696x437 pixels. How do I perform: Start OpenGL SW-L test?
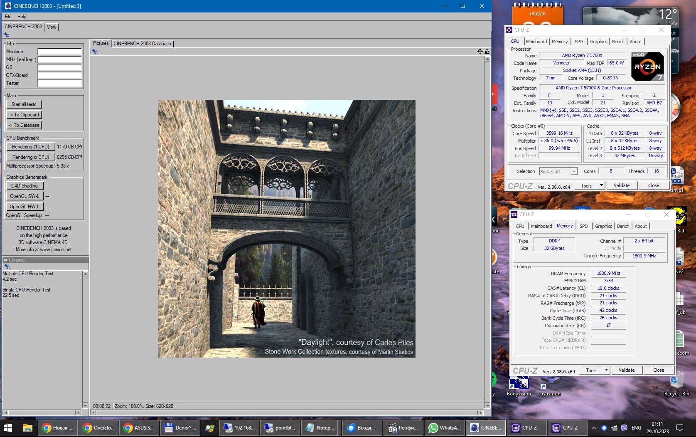click(x=25, y=196)
